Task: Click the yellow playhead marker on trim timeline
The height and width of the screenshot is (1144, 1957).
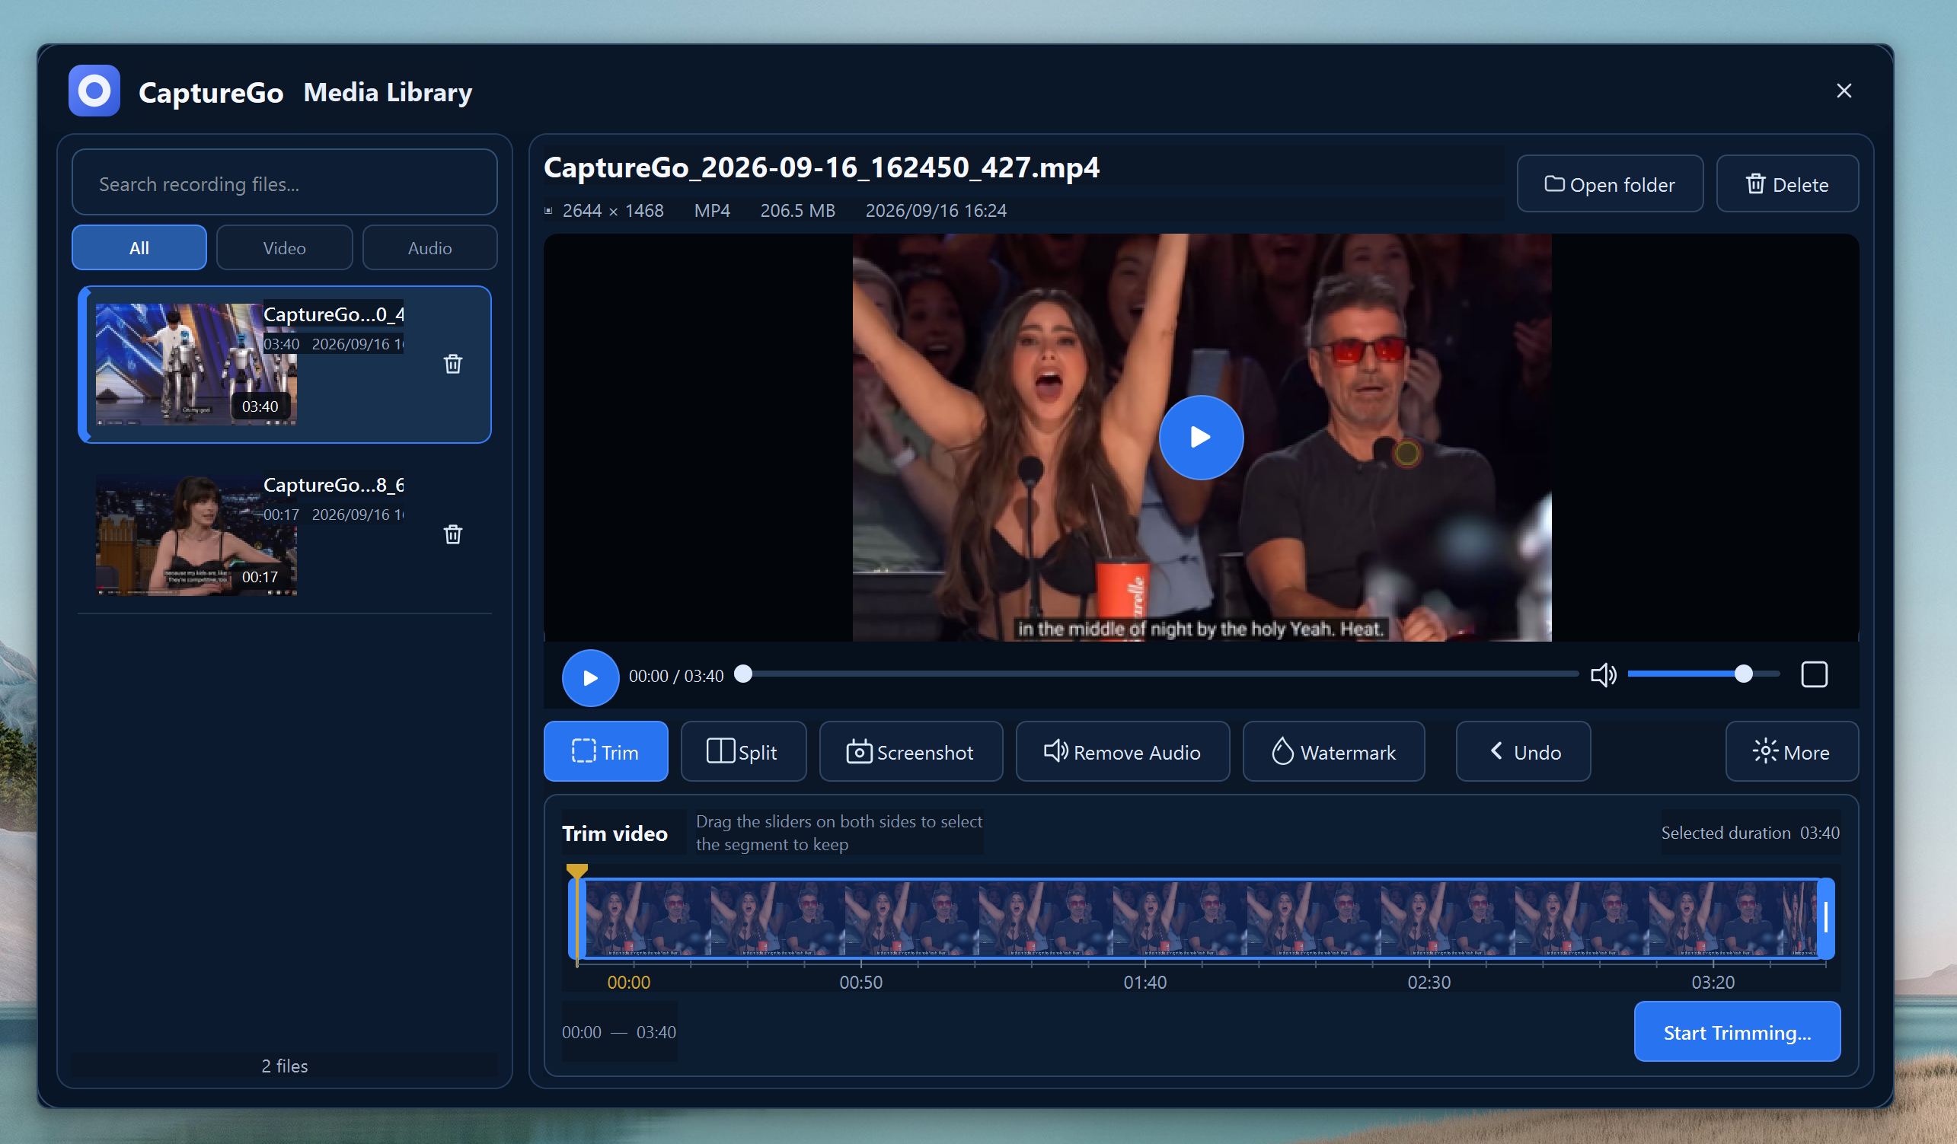Action: point(577,872)
